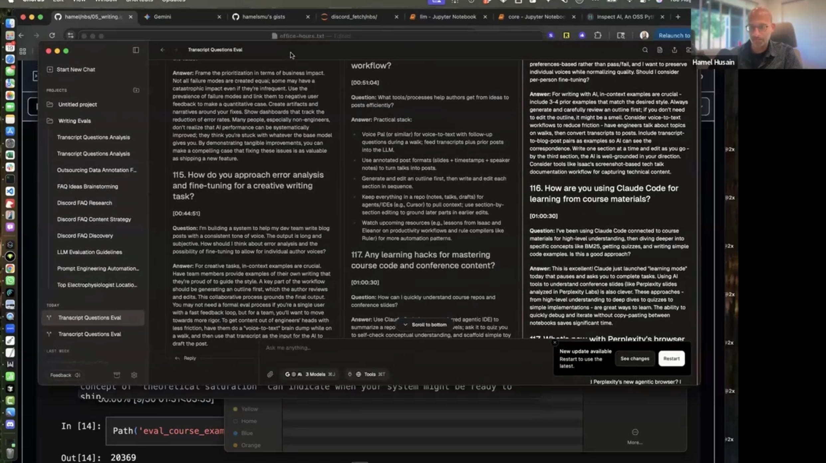Click the See changes button
Screen dimensions: 826x463
[x=634, y=359]
